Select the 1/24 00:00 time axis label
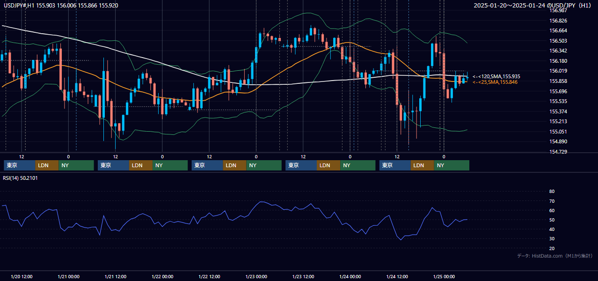The image size is (598, 281). click(x=350, y=277)
